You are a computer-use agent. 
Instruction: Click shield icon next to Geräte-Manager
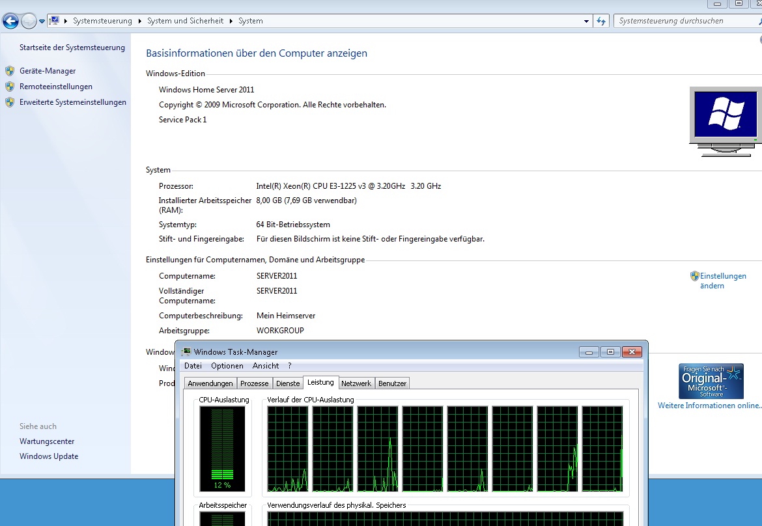(10, 71)
